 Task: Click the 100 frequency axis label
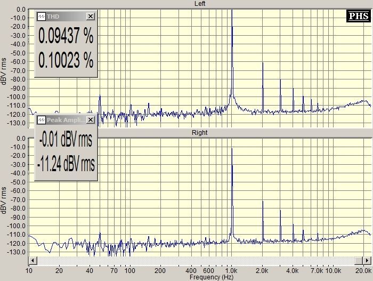130,271
